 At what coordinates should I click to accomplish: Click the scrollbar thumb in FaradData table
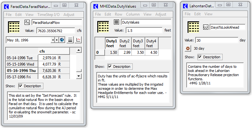coord(79,70)
